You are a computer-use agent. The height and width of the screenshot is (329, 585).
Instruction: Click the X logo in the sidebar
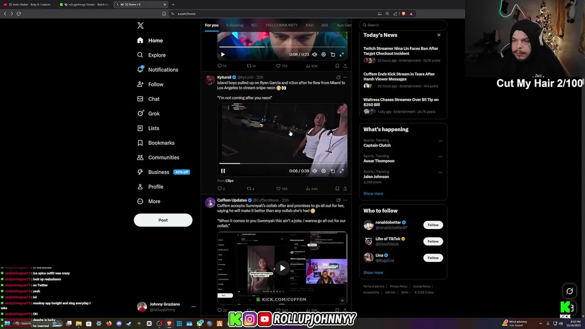point(140,26)
